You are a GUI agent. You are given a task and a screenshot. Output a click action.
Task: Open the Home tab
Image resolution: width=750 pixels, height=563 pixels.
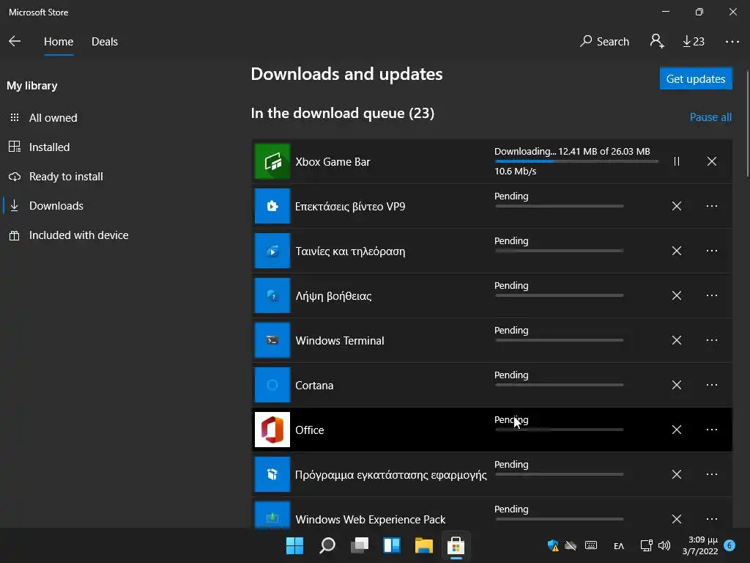59,42
